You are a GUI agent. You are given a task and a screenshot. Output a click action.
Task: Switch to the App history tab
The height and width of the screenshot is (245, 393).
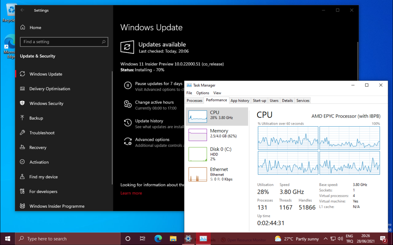(240, 100)
